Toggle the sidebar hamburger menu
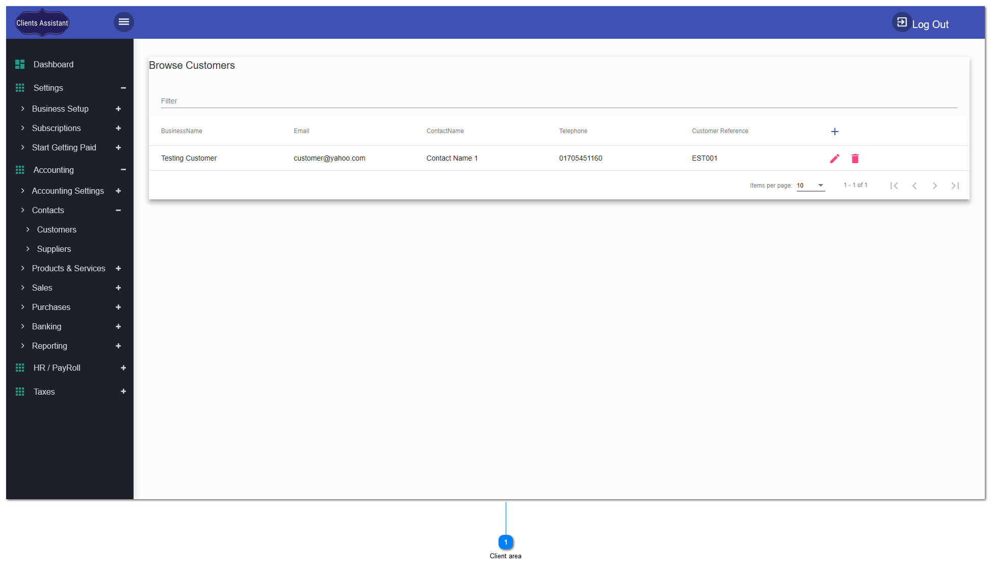 pos(123,22)
